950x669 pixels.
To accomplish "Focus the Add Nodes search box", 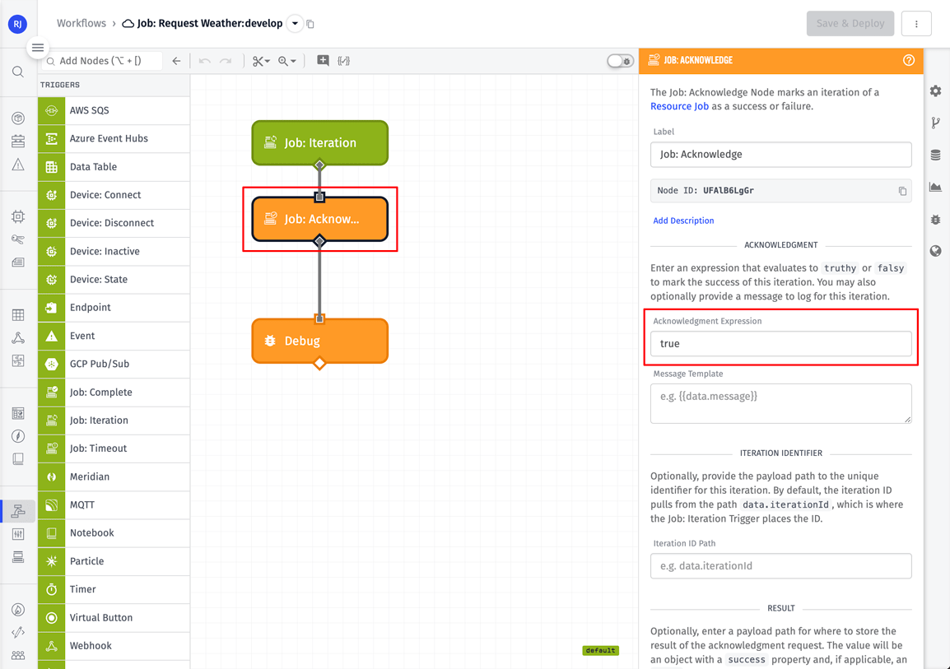I will (102, 61).
